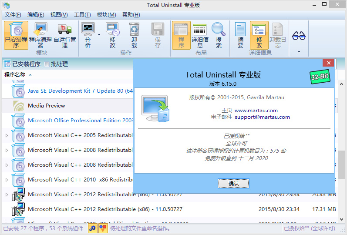Close the About dialog with red X
347x235 pixels.
[x=329, y=63]
